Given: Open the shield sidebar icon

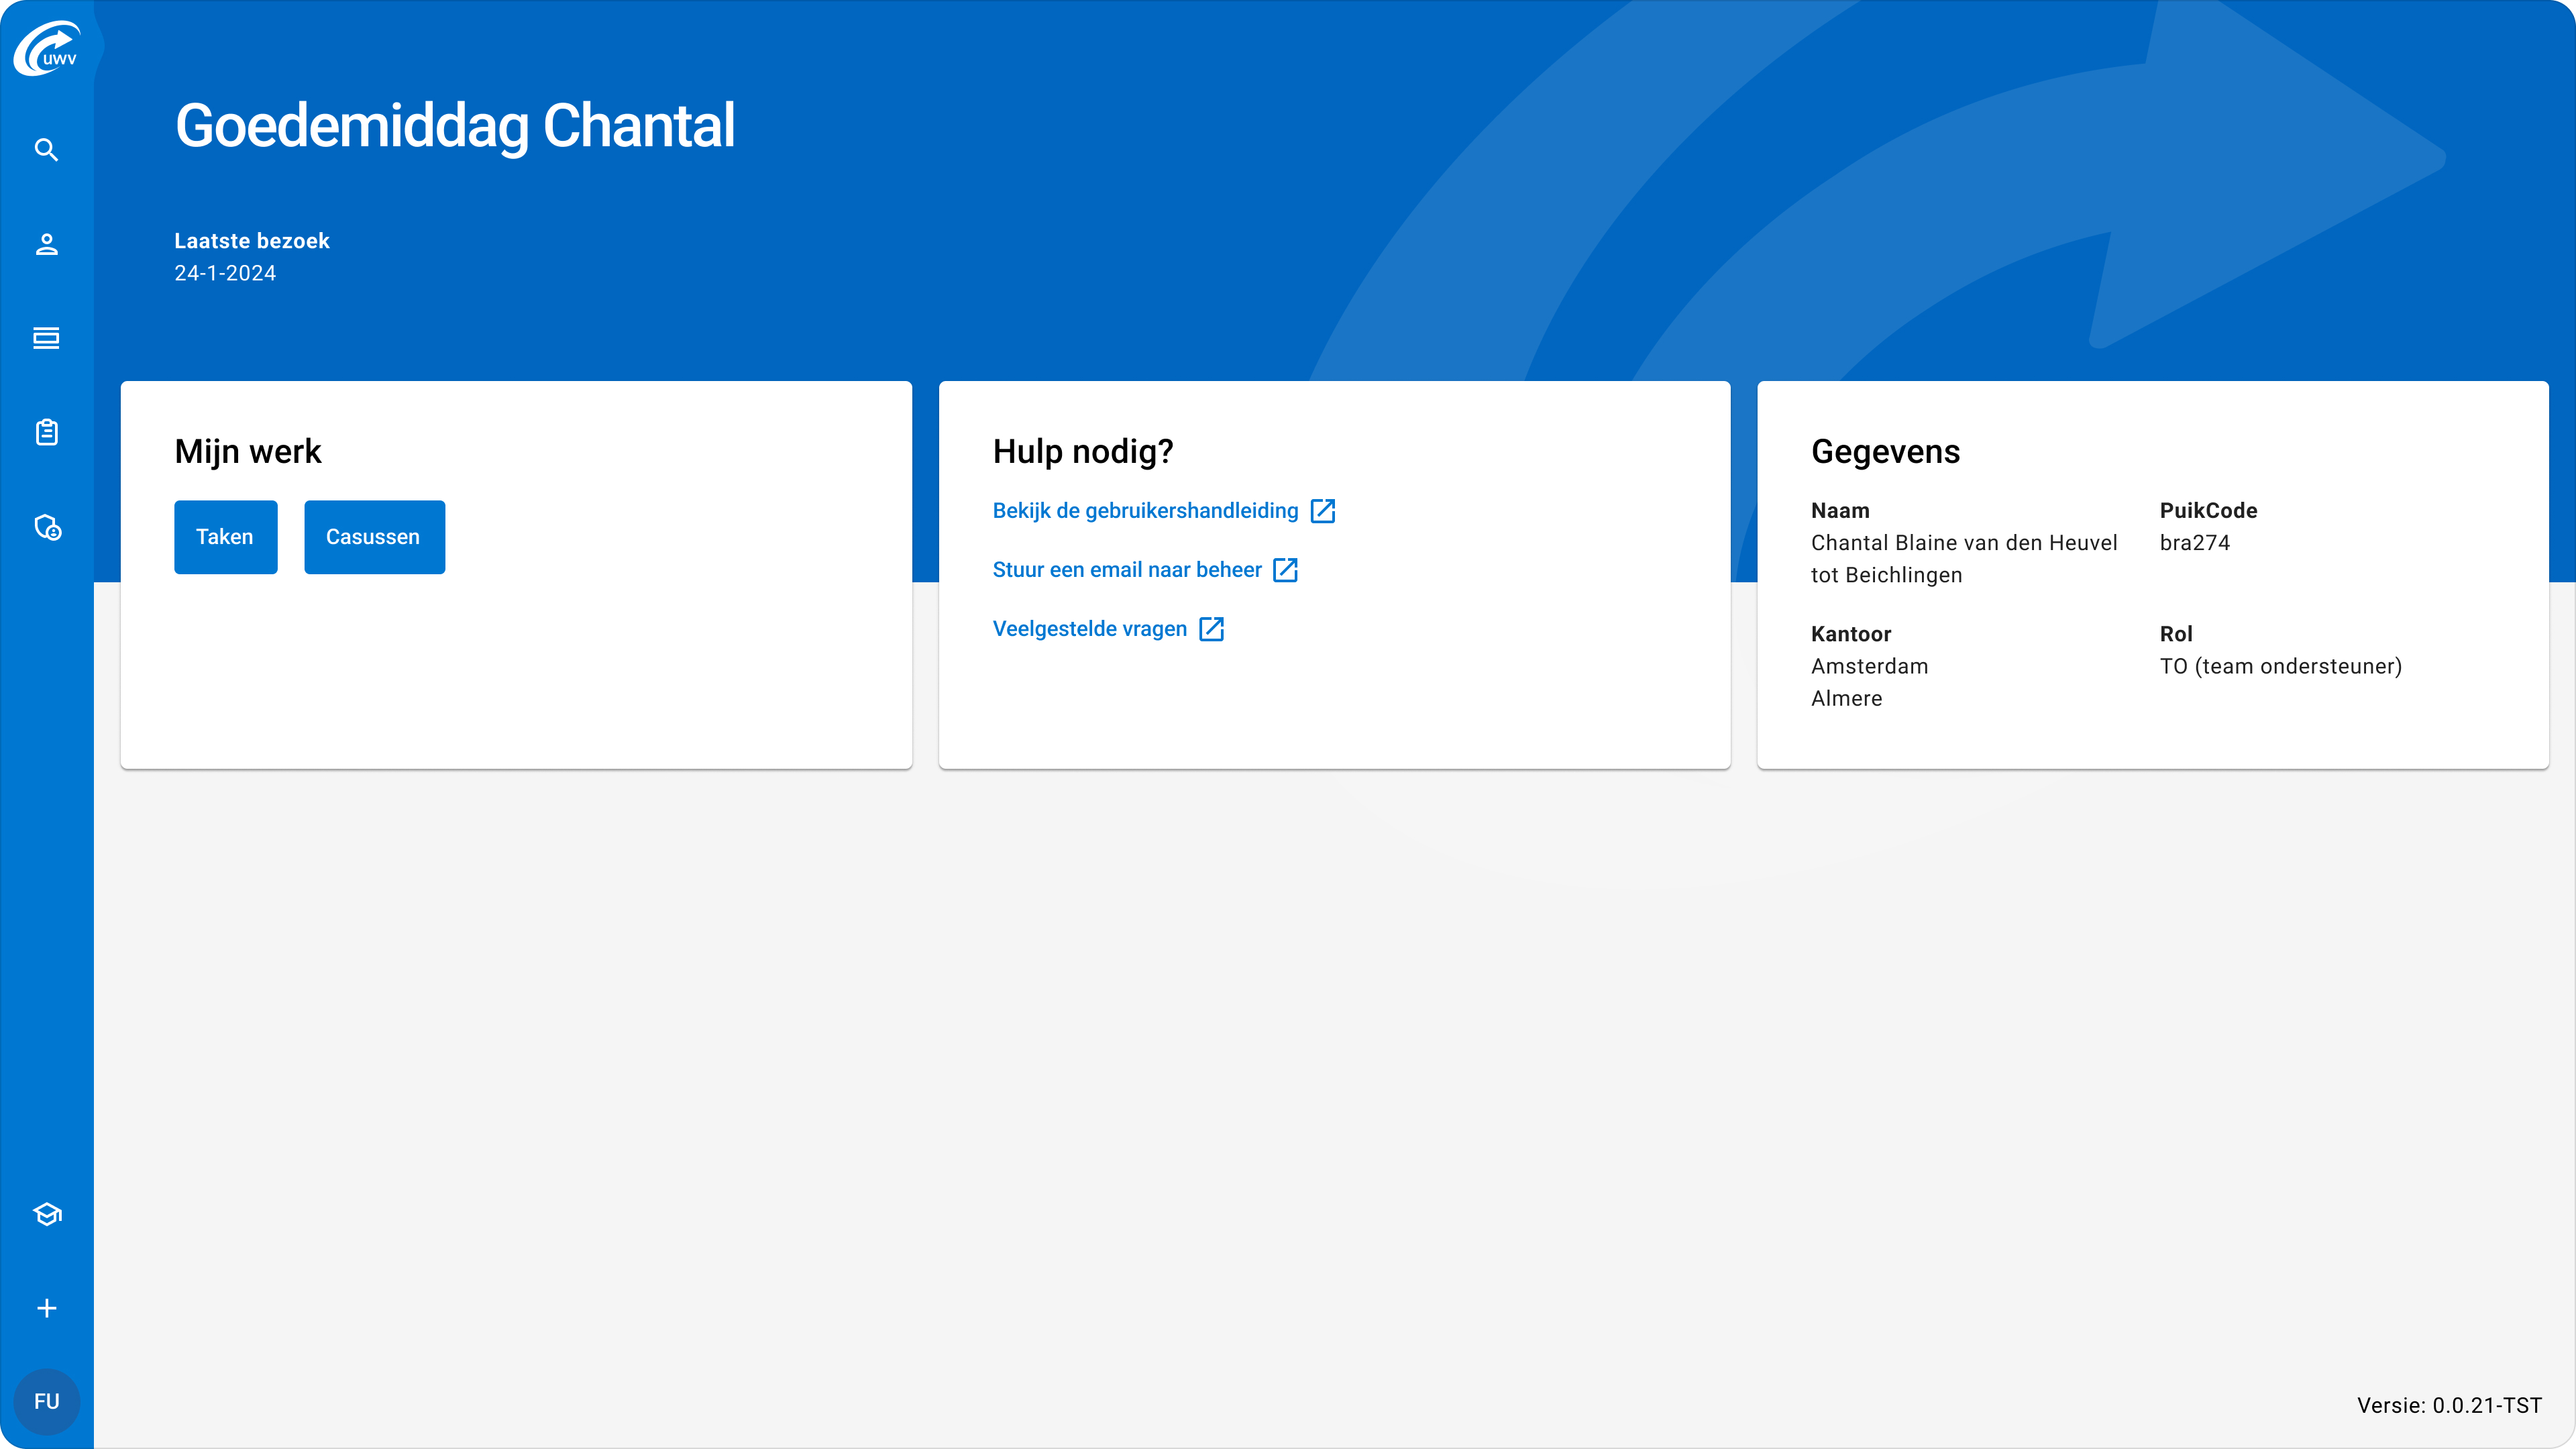Looking at the screenshot, I should pyautogui.click(x=47, y=527).
